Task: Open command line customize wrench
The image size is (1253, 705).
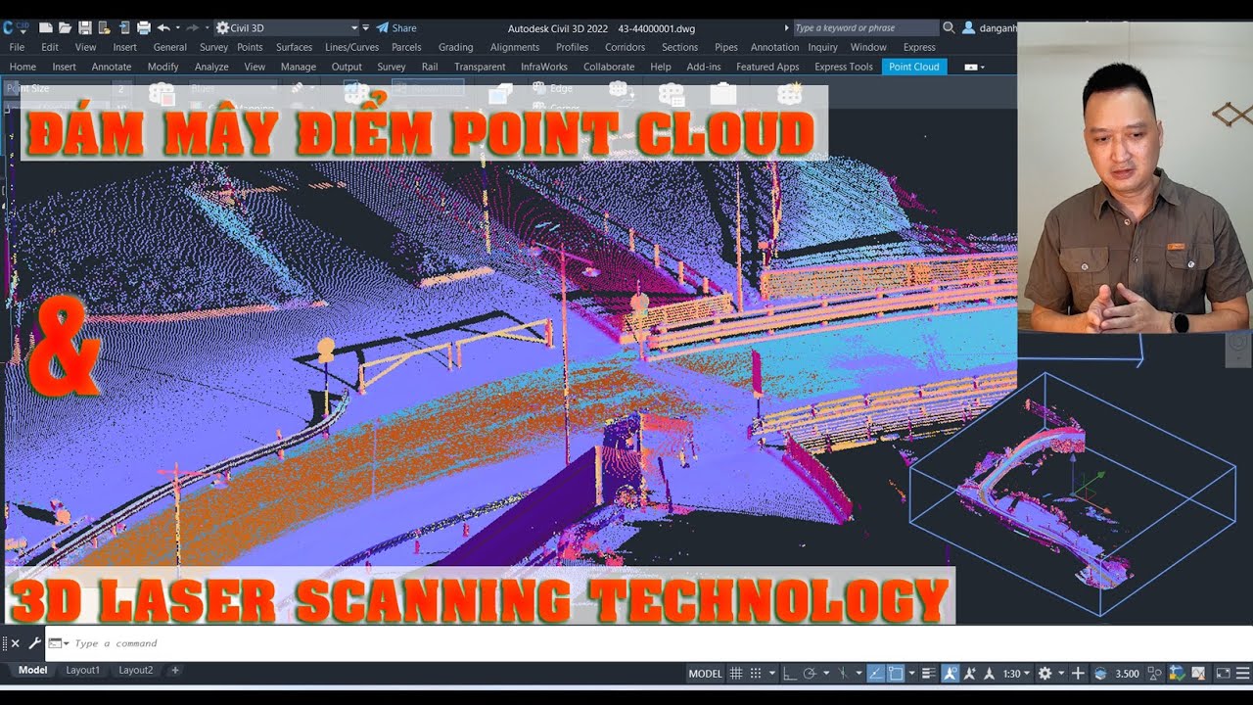Action: (34, 643)
